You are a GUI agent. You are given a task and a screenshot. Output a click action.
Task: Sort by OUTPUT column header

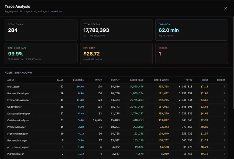click(x=115, y=80)
